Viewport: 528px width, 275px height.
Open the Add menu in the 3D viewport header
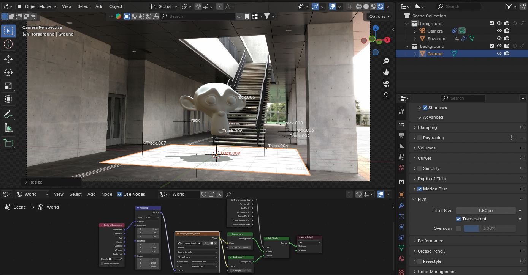click(99, 6)
